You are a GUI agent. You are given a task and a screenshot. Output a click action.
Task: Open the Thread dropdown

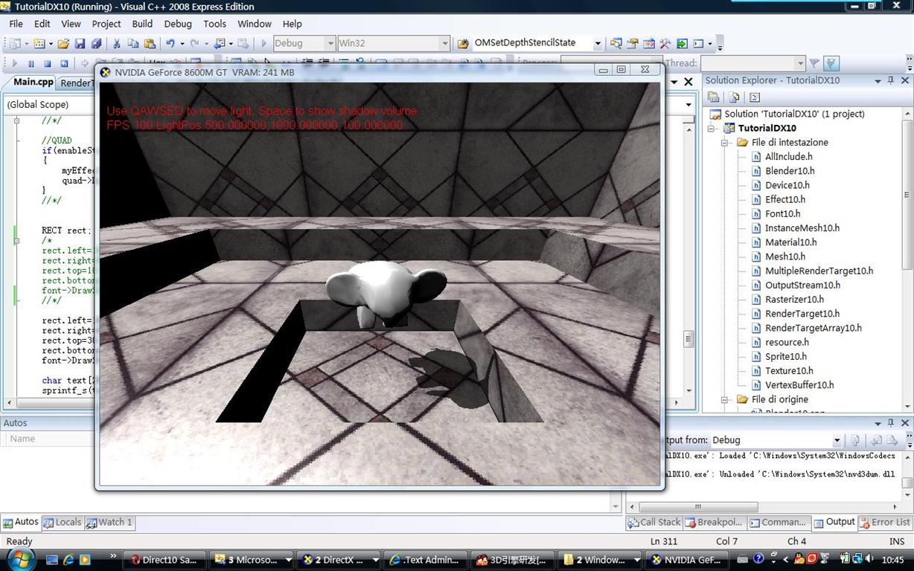pos(800,63)
